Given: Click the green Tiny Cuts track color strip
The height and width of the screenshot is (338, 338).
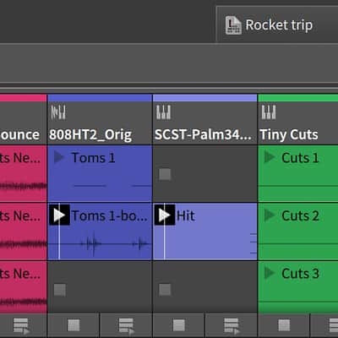Looking at the screenshot, I should pos(298,98).
